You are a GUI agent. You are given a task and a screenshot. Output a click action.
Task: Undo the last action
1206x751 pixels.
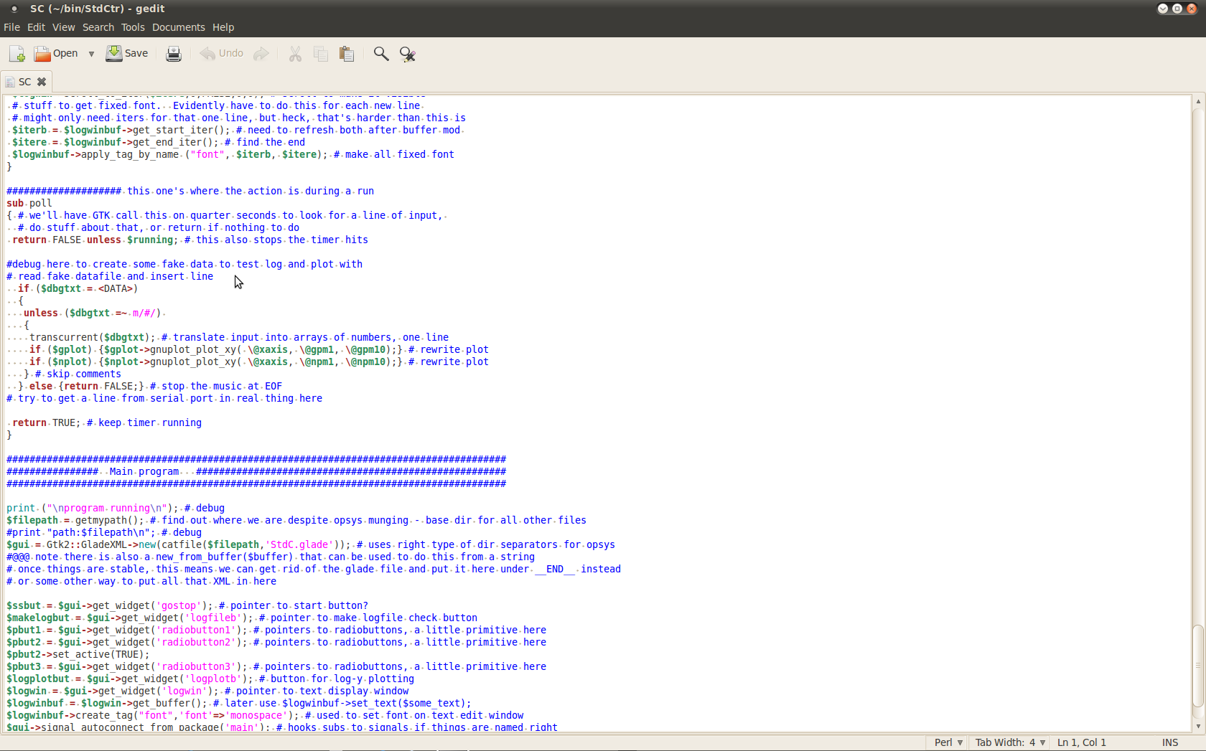point(222,54)
